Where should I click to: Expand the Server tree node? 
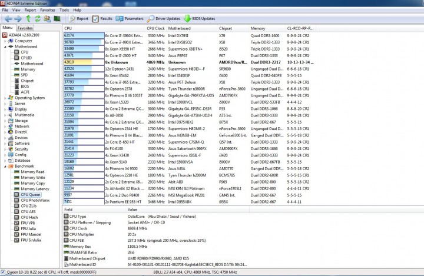tap(5, 104)
